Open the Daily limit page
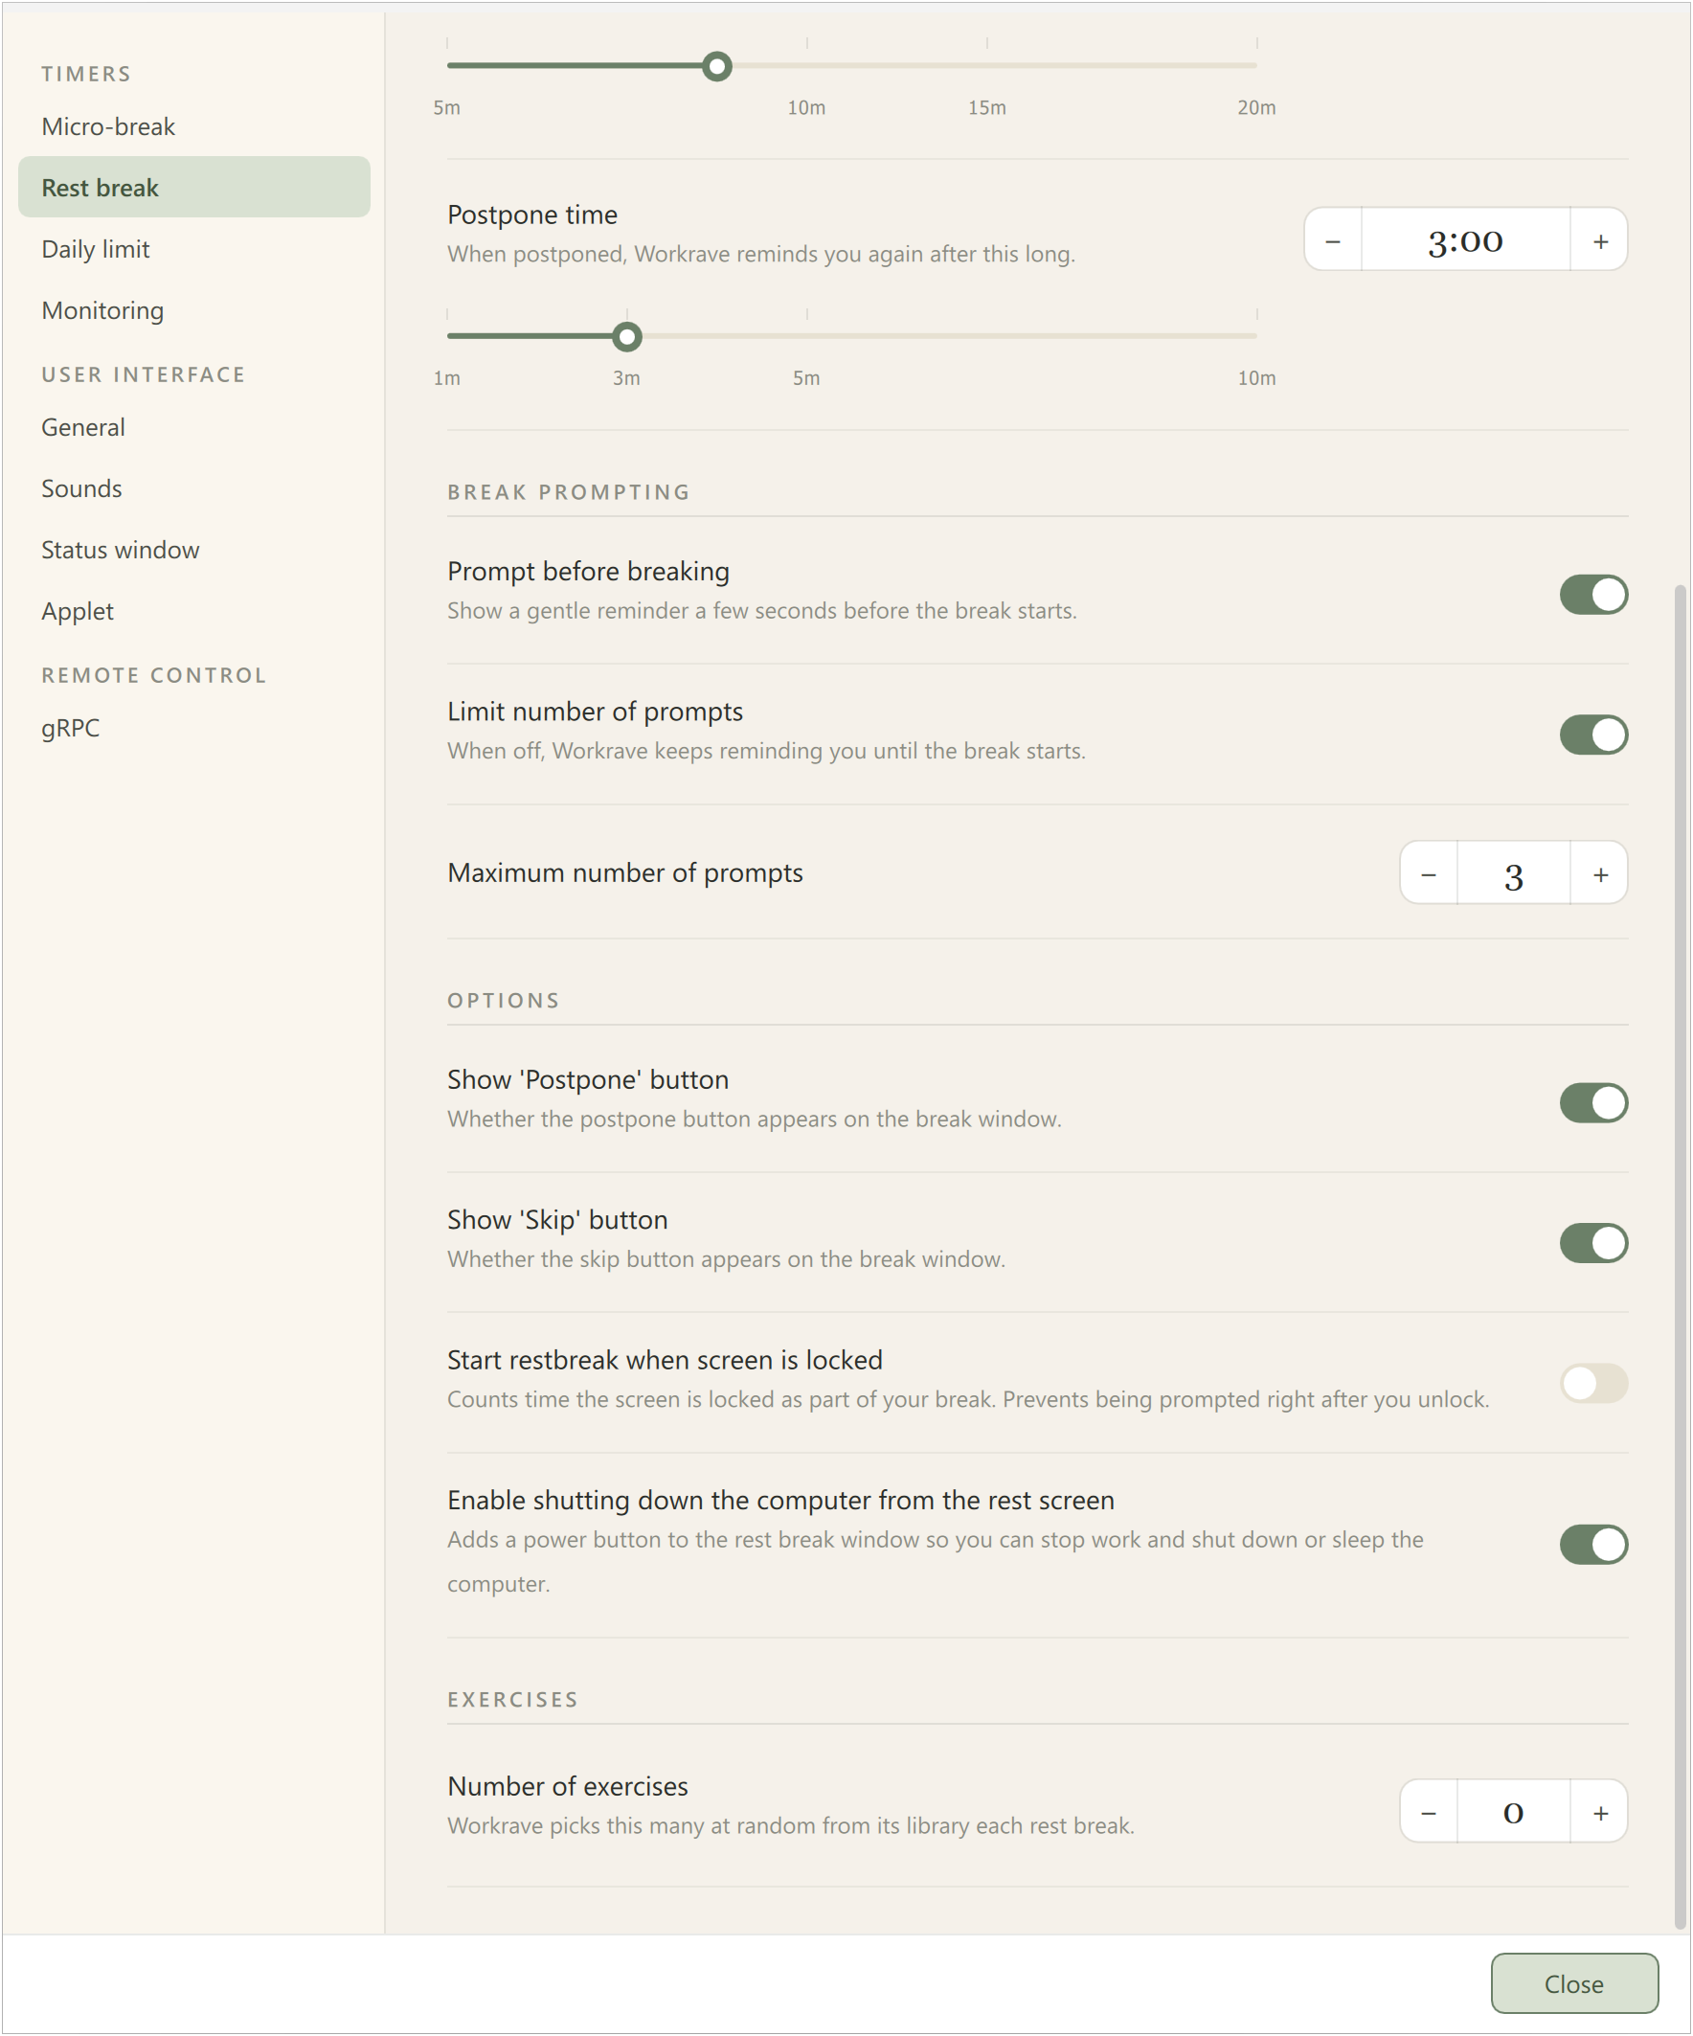 pyautogui.click(x=194, y=249)
